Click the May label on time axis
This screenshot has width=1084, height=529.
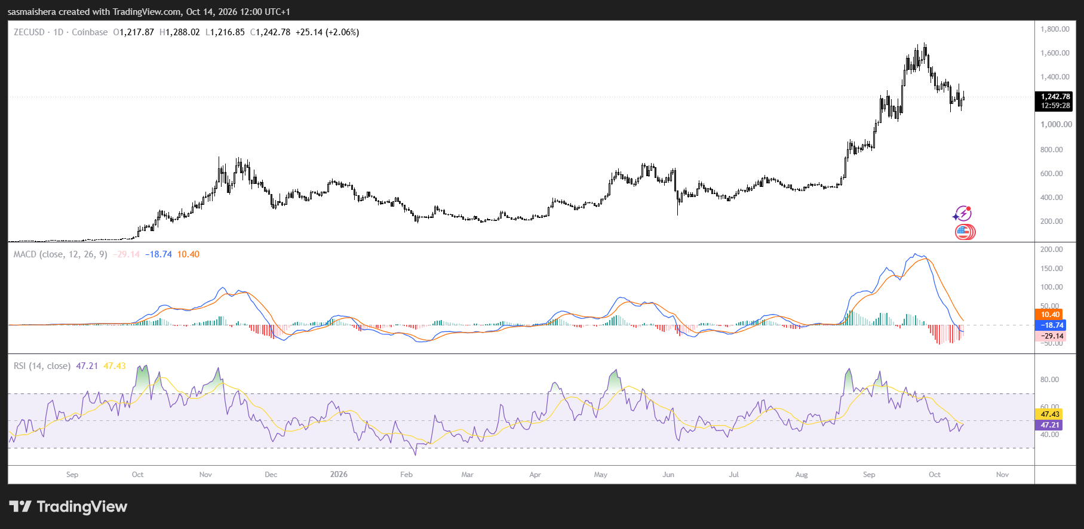pyautogui.click(x=601, y=475)
